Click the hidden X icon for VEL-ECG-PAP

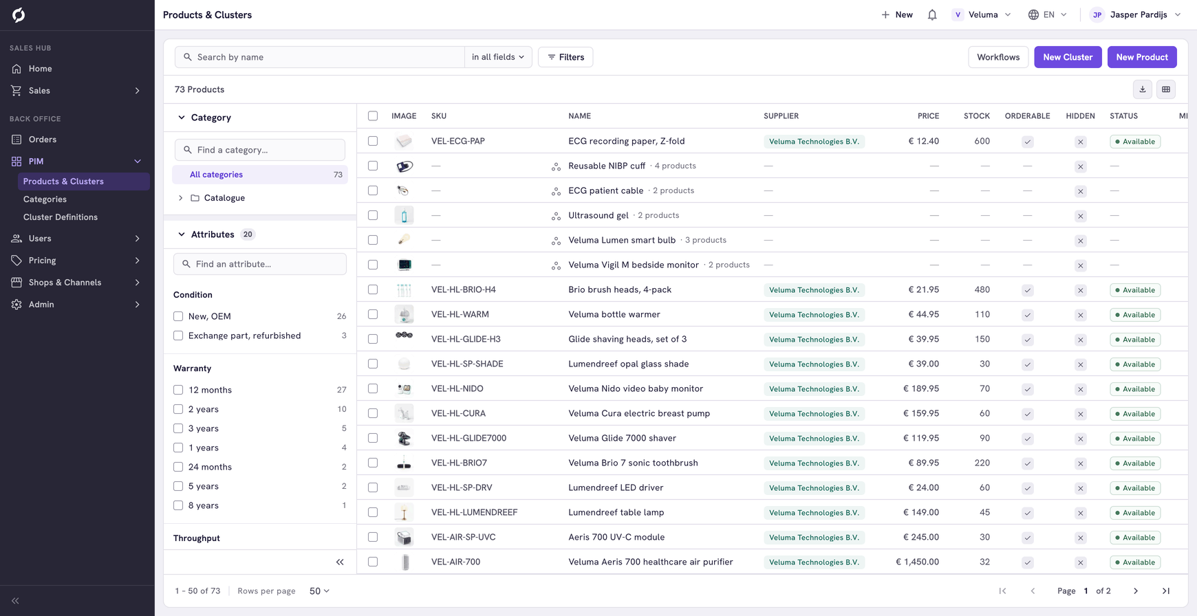pos(1081,142)
